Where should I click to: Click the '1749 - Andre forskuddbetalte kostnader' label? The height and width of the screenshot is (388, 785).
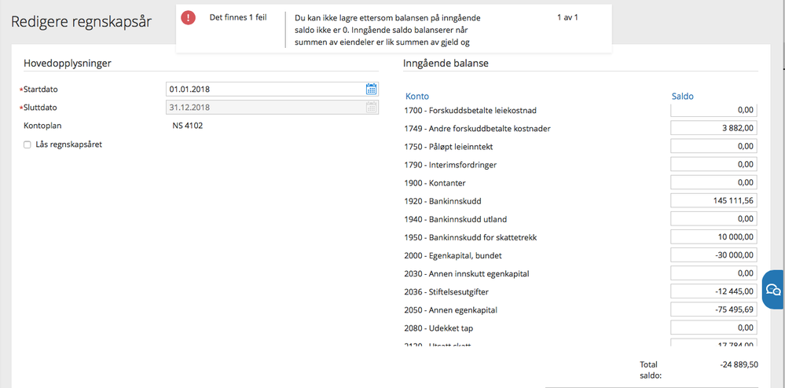477,129
